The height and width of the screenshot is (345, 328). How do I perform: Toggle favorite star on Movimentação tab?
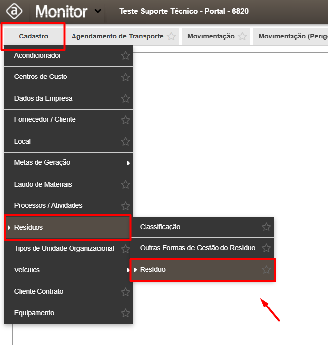click(242, 37)
